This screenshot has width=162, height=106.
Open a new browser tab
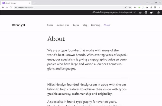34,3
